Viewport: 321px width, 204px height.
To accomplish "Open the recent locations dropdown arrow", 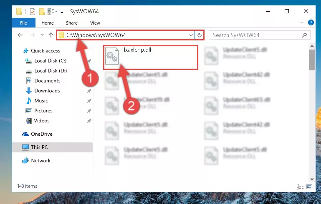I will click(x=42, y=35).
